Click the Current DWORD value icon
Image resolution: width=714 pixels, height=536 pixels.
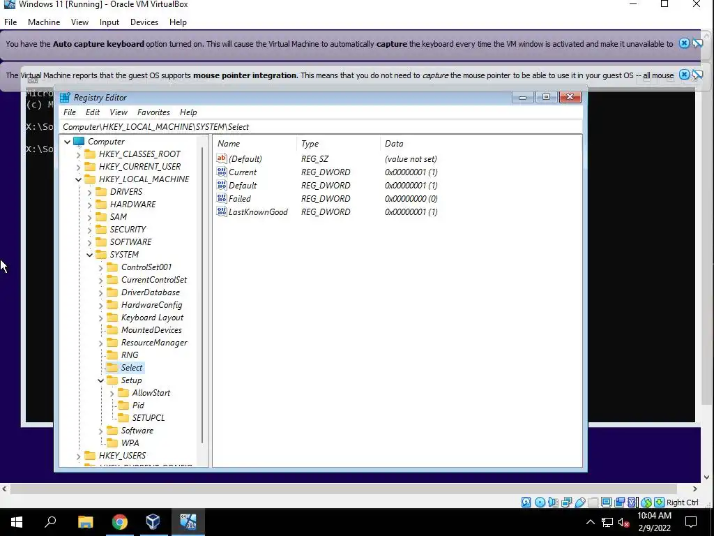point(222,172)
